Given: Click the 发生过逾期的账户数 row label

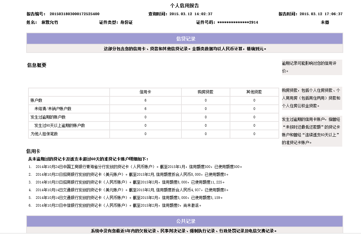Looking at the screenshot, I should click(48, 117).
